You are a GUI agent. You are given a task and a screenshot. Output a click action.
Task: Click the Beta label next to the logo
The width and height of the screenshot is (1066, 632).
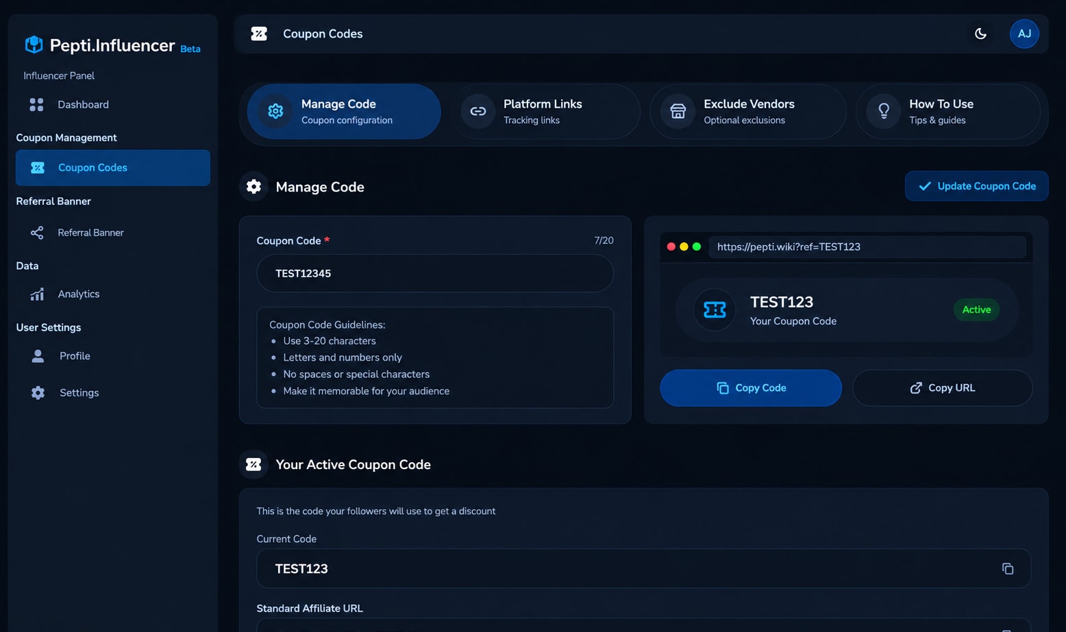tap(190, 49)
